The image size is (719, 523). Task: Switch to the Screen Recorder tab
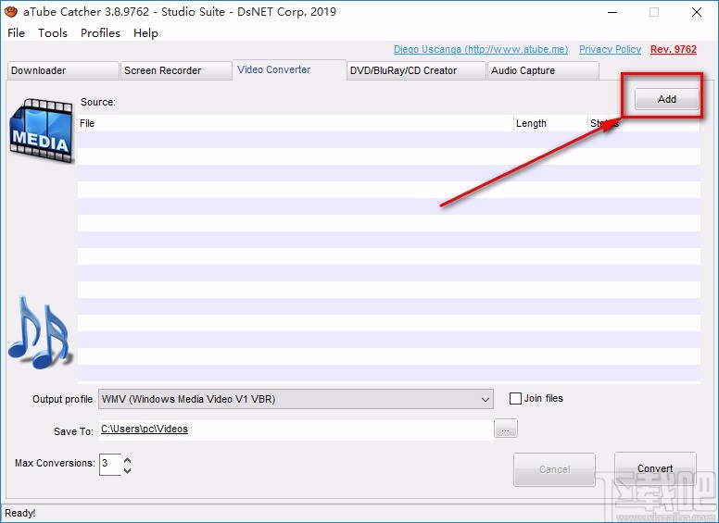click(x=176, y=70)
